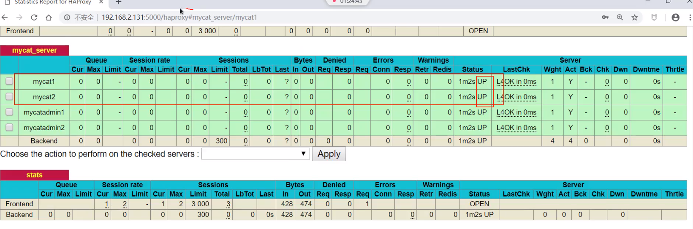
Task: Click the LastChk column header in mycat_server
Action: 516,69
